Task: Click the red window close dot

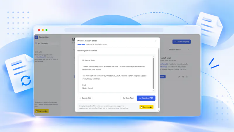Action: tap(39, 30)
